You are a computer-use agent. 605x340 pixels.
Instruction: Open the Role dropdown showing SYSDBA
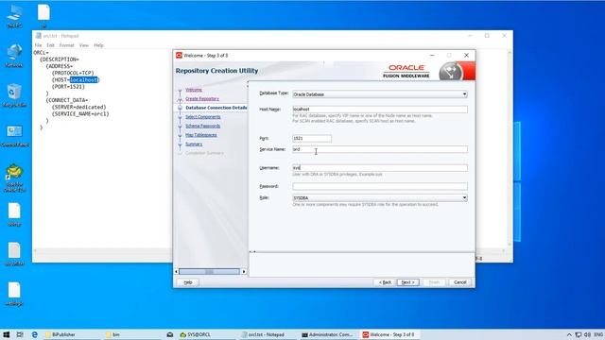380,197
